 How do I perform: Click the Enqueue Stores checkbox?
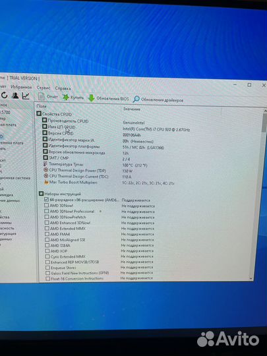click(x=47, y=268)
